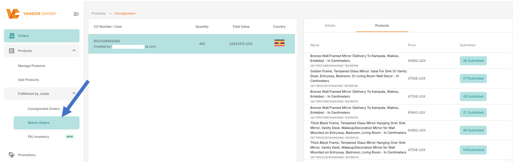513x162 pixels.
Task: Select Return Orders in the sidebar
Action: tap(47, 123)
